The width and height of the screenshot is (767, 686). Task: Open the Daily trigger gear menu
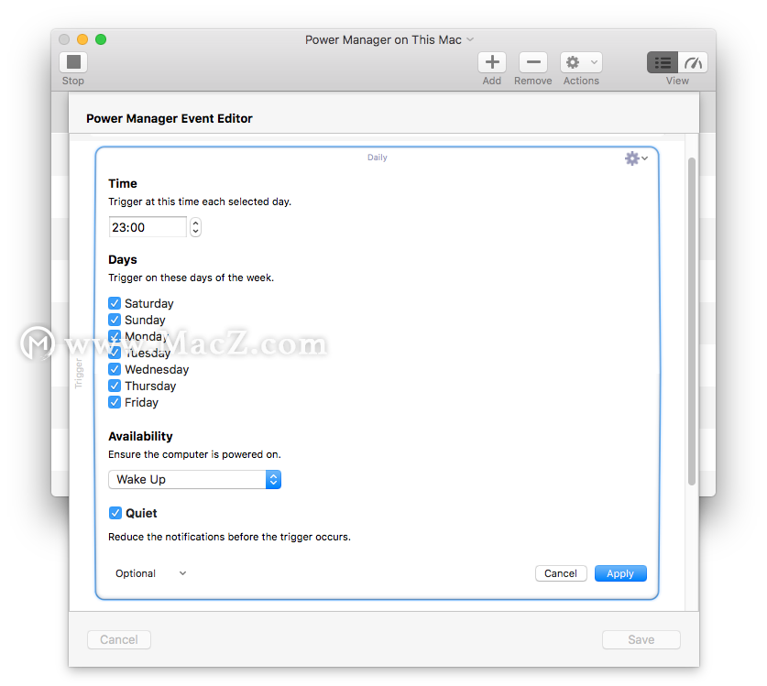coord(636,158)
